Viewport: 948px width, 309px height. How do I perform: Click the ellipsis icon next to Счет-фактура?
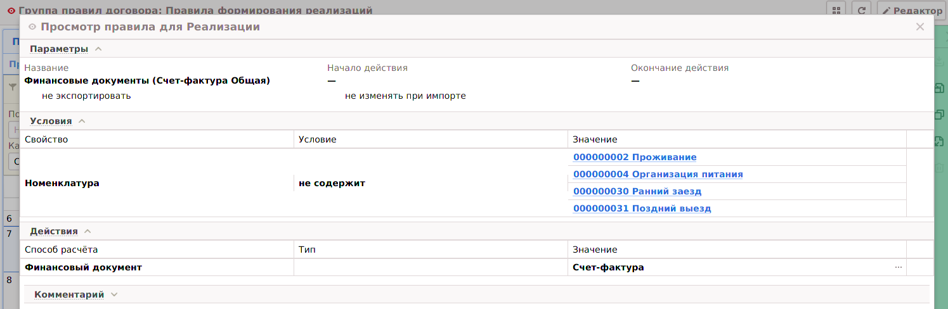898,267
